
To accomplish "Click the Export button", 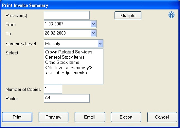I will tap(126, 117).
